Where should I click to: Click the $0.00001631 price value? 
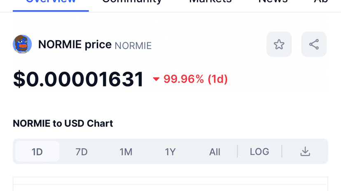click(x=78, y=79)
